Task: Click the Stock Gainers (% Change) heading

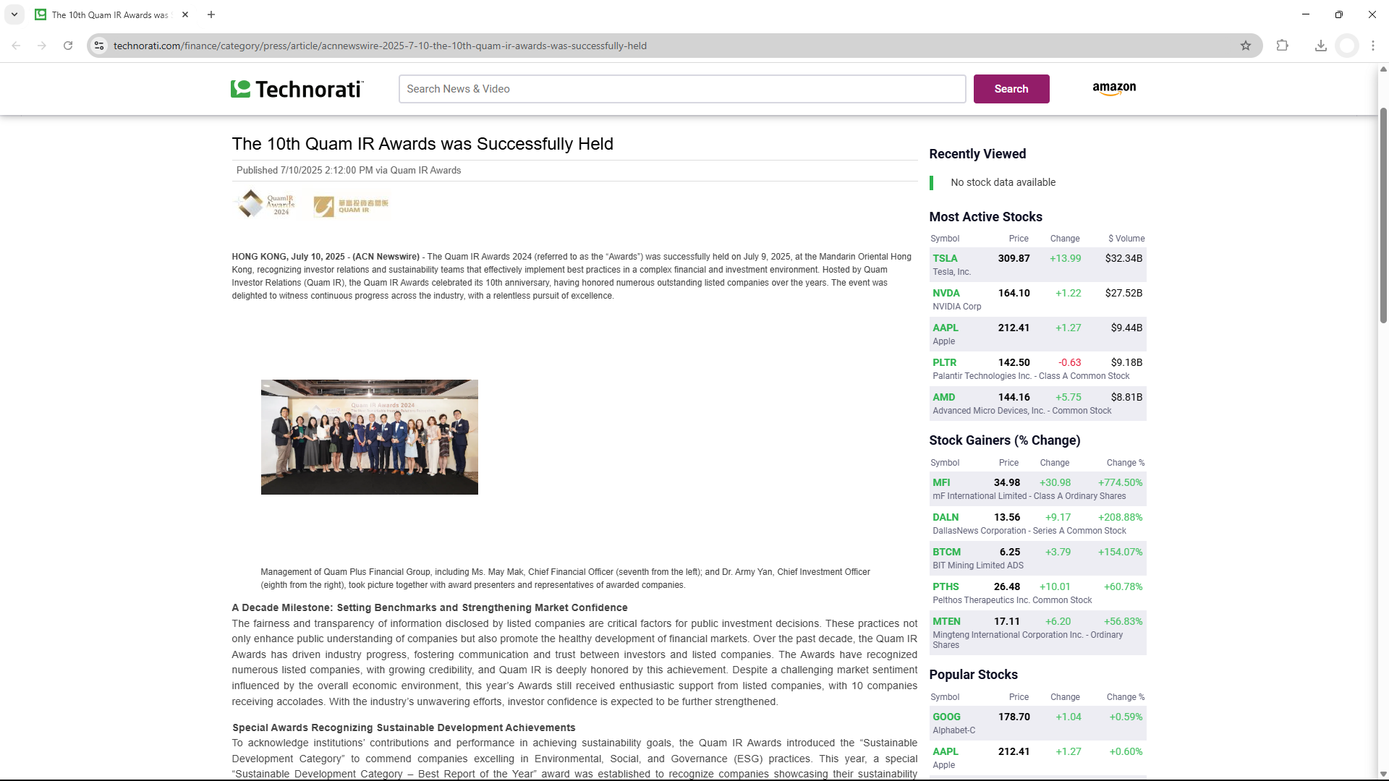Action: (1004, 440)
